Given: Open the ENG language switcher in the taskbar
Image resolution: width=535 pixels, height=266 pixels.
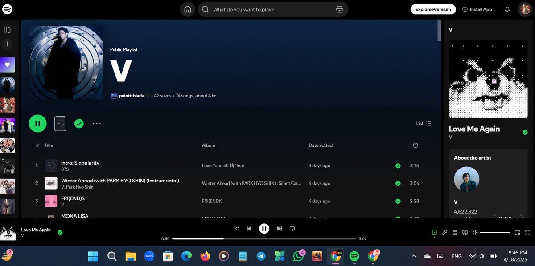Looking at the screenshot, I should [x=457, y=256].
